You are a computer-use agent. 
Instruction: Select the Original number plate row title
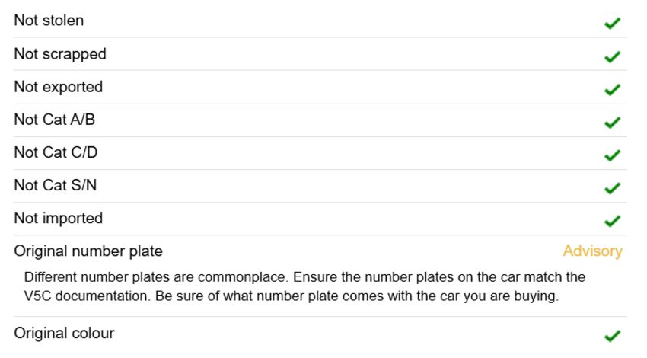tap(88, 251)
